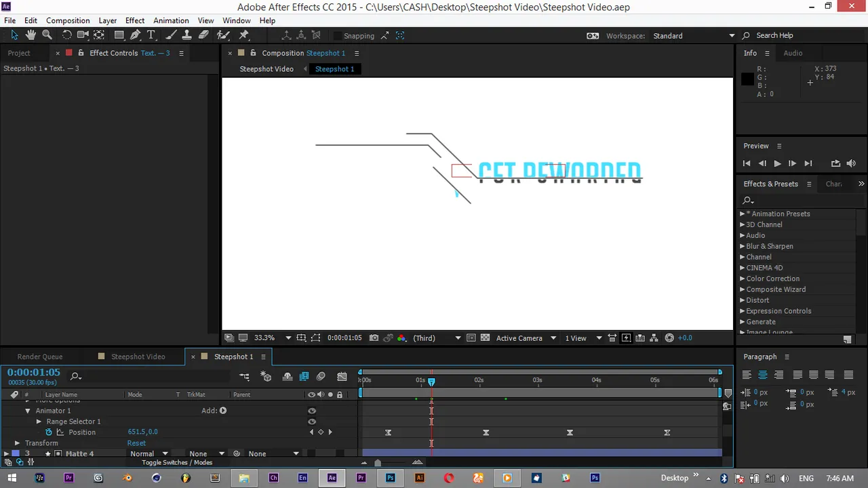The width and height of the screenshot is (868, 488).
Task: Switch to Steepshot Video timeline tab
Action: pos(138,357)
